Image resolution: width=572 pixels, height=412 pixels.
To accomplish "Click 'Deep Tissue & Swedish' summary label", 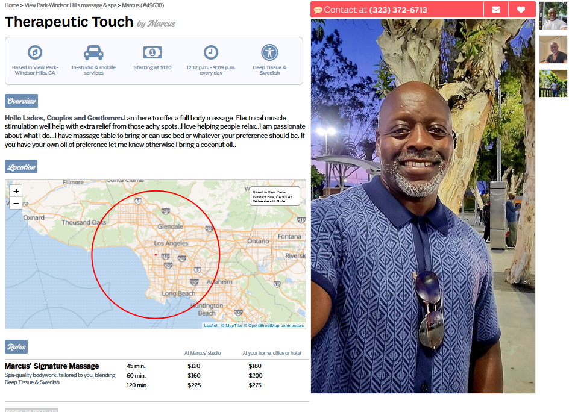I will pos(269,70).
